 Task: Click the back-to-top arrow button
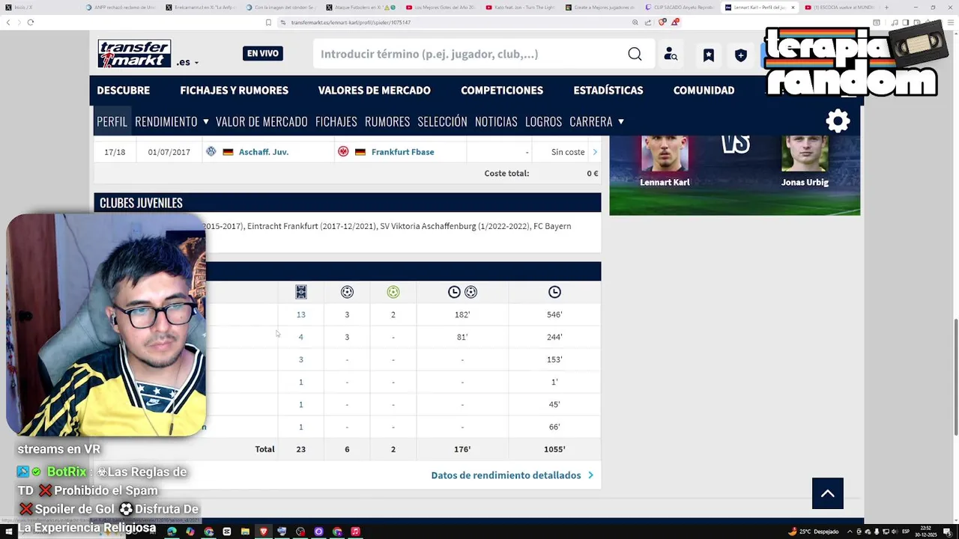pyautogui.click(x=828, y=493)
